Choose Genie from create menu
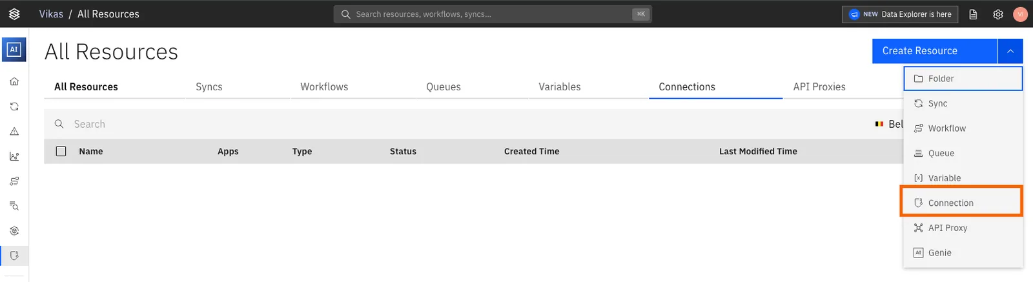The image size is (1033, 282). [x=963, y=253]
